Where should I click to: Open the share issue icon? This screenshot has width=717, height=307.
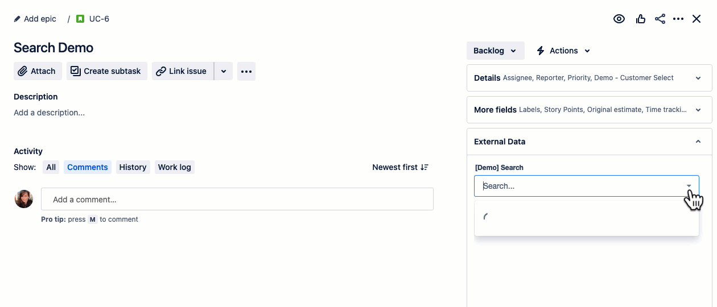pyautogui.click(x=660, y=19)
